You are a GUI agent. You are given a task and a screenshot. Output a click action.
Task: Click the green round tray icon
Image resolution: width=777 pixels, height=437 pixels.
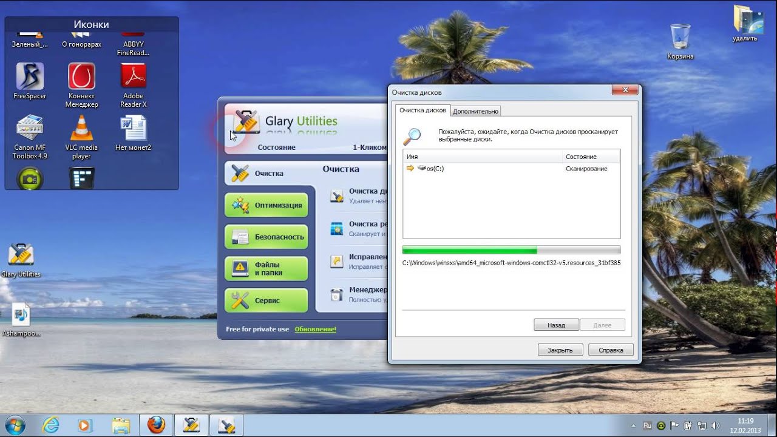tap(661, 425)
